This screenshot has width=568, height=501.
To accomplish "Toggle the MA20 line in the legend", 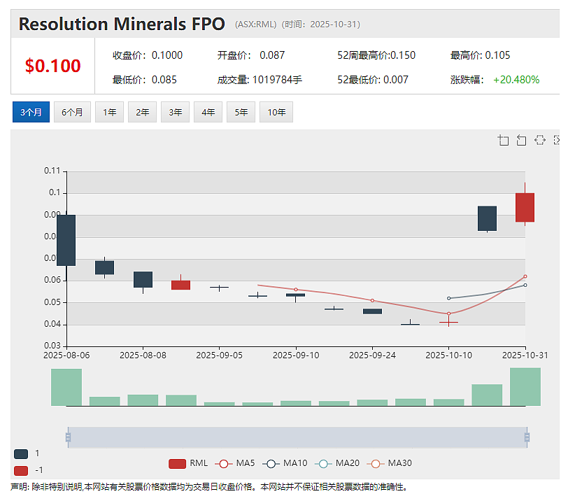I will click(x=337, y=463).
